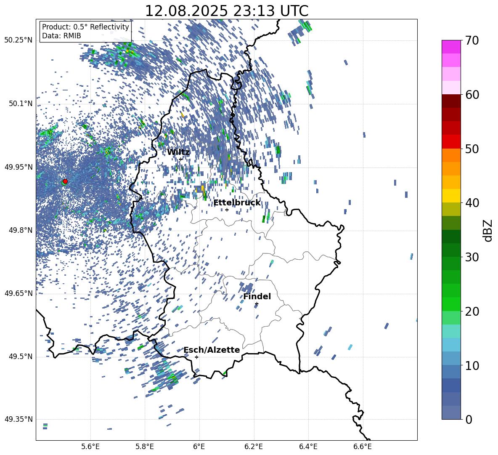Click the yellow 40 dBZ swatch
Viewport: 498px width, 455px height.
pos(451,196)
